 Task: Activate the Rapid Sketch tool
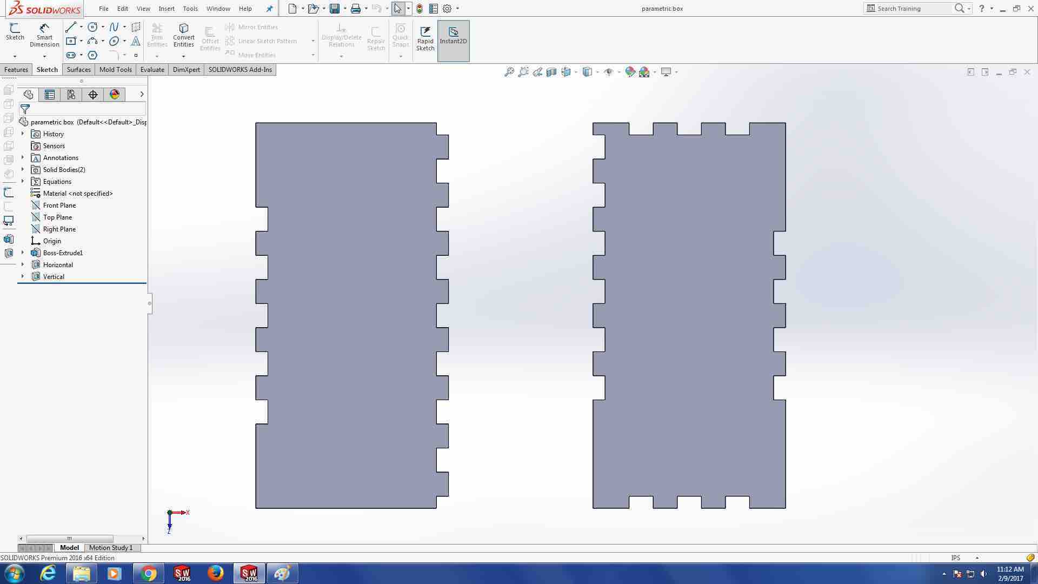click(x=425, y=38)
